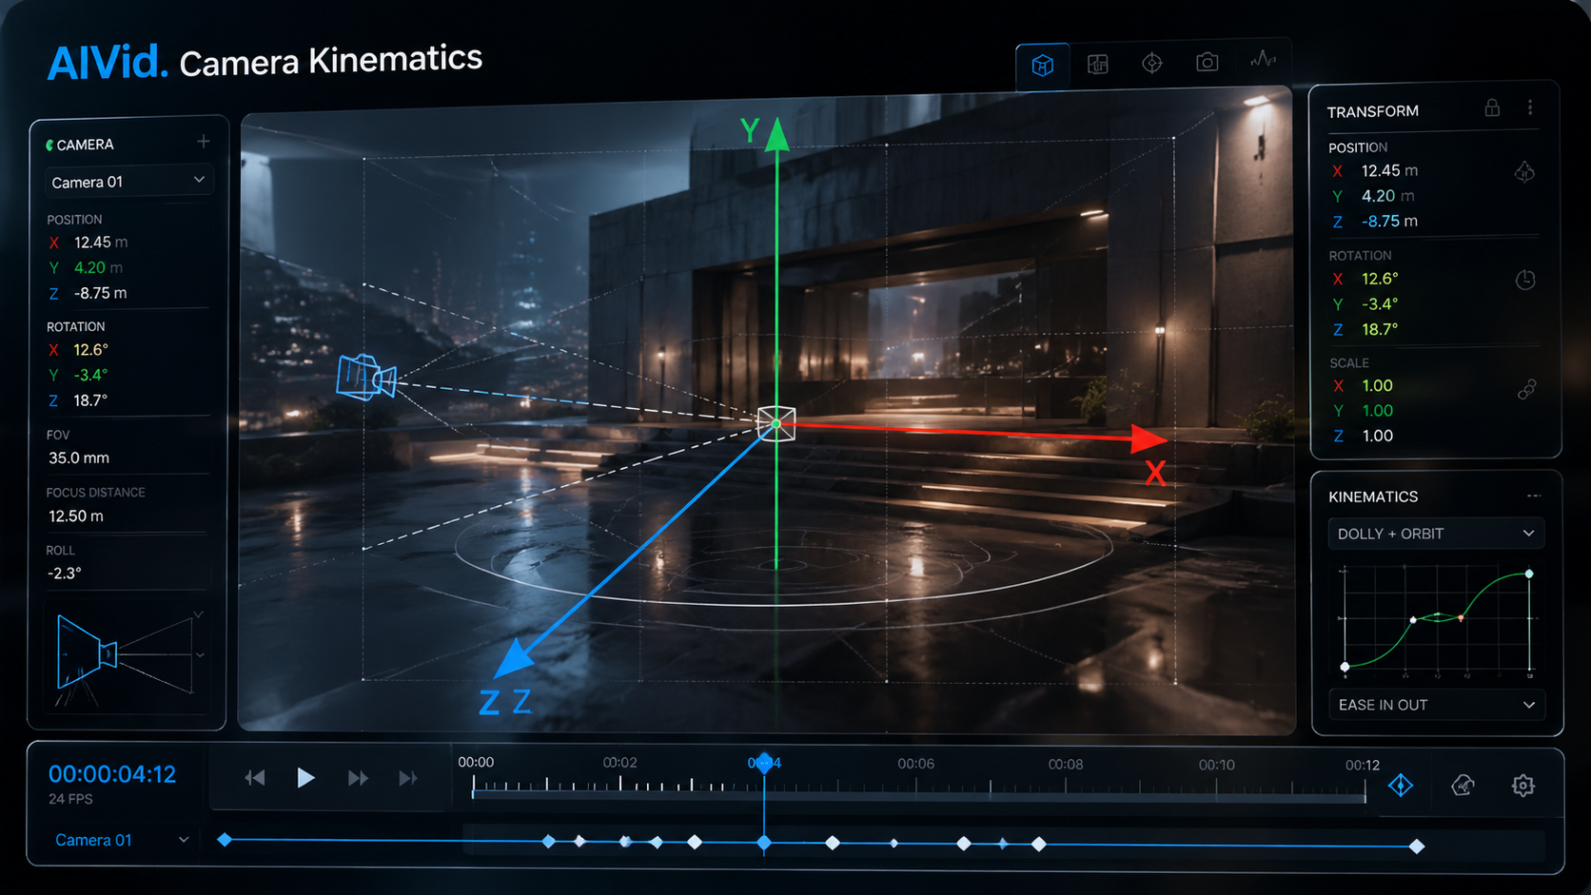1591x895 pixels.
Task: Select the top-right curve control point
Action: 1529,574
